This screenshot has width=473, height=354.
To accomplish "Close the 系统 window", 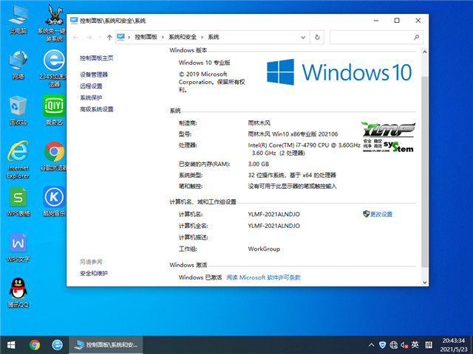I will pos(418,21).
